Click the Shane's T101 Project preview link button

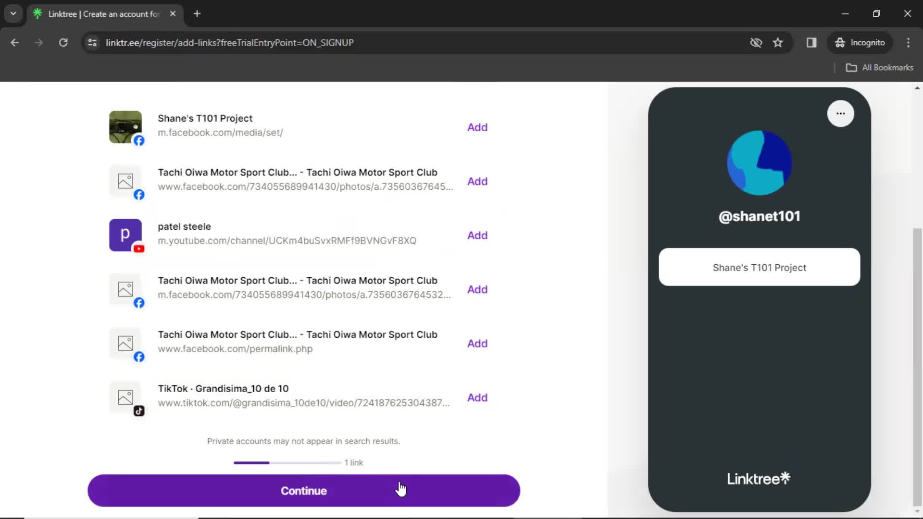click(760, 267)
